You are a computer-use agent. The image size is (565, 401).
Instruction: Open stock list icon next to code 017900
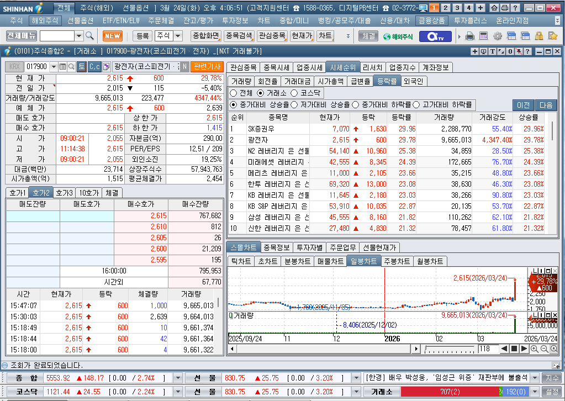(x=63, y=67)
